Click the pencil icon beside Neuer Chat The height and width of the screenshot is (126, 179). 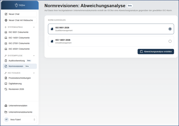(x=6, y=14)
